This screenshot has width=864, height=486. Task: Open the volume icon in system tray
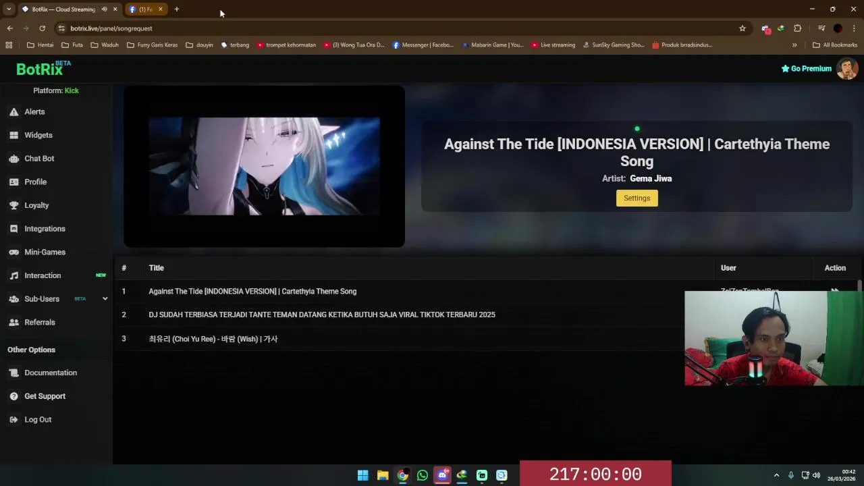pyautogui.click(x=816, y=475)
